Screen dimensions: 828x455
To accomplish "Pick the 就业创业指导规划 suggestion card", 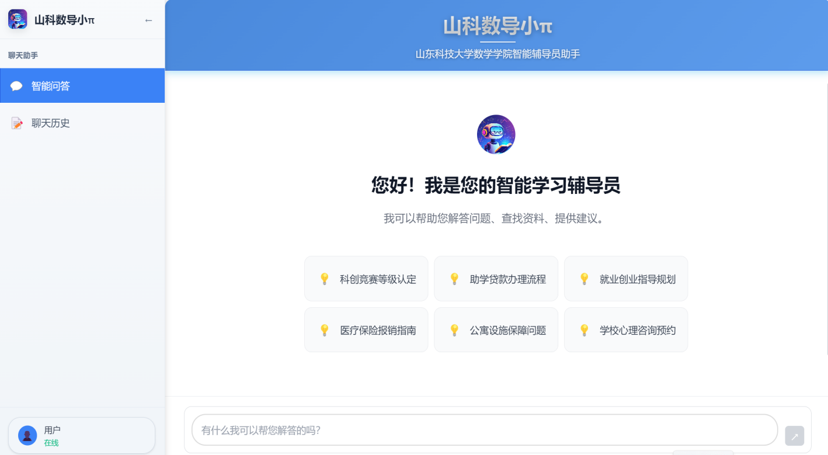I will (x=625, y=279).
